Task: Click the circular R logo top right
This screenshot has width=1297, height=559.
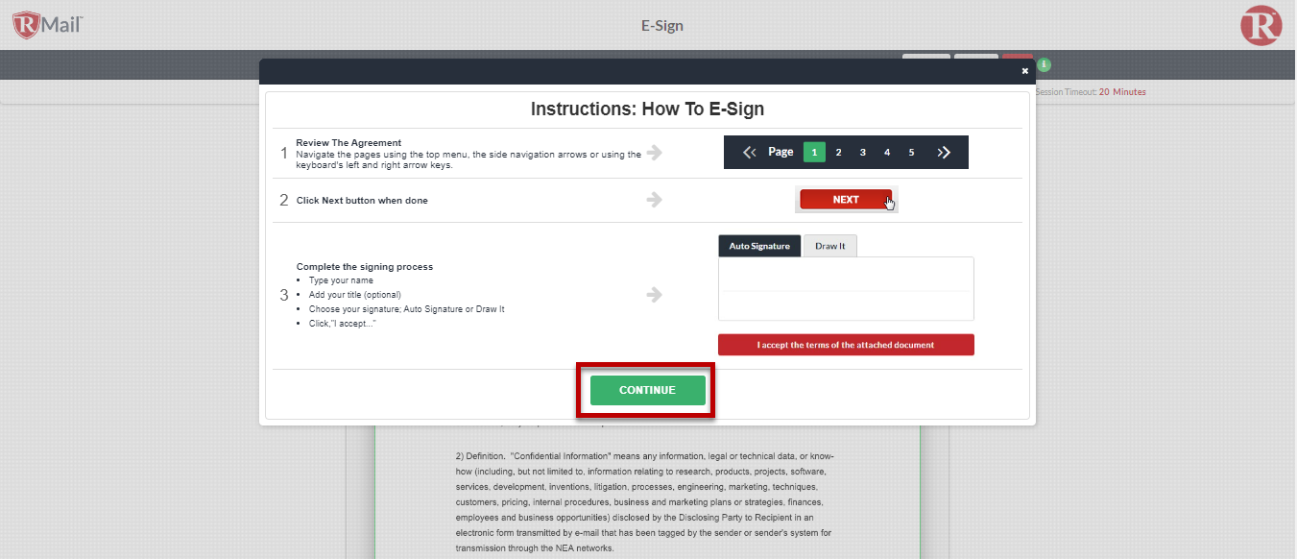Action: click(x=1261, y=26)
